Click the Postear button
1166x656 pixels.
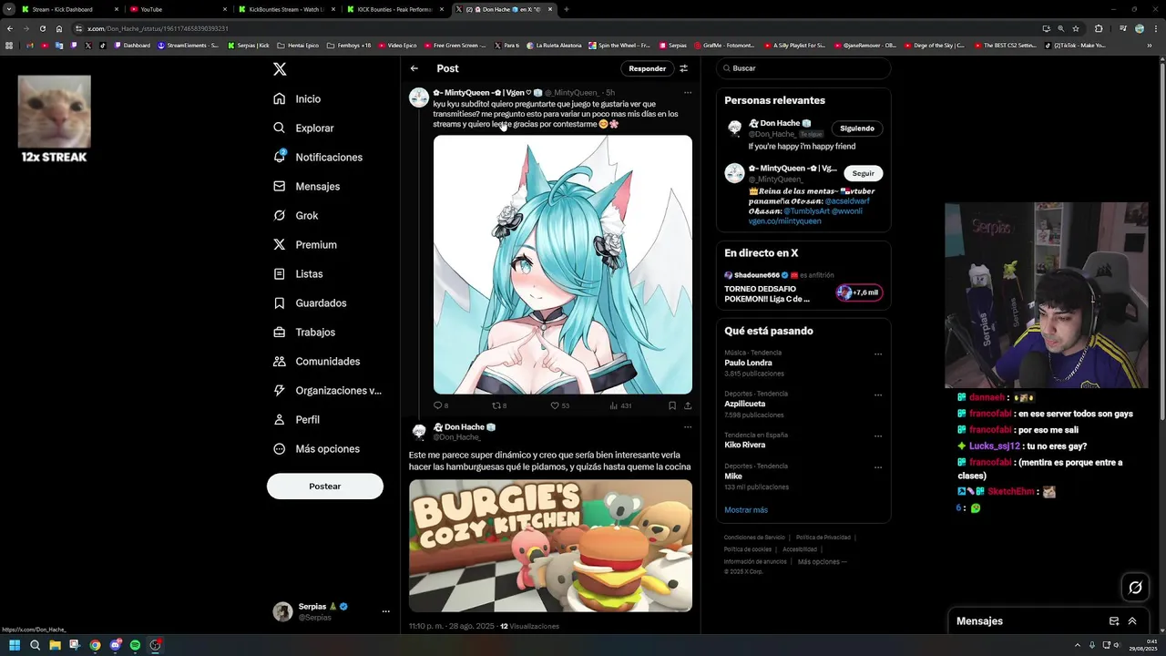pyautogui.click(x=325, y=487)
